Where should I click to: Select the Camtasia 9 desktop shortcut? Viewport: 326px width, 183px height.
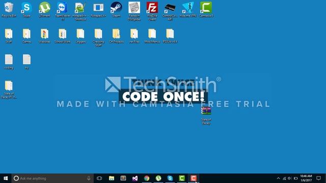[206, 10]
